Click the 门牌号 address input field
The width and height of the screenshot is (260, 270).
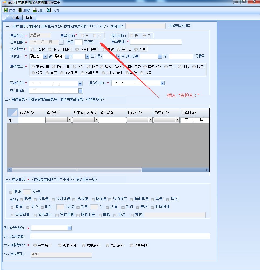[x=181, y=56]
